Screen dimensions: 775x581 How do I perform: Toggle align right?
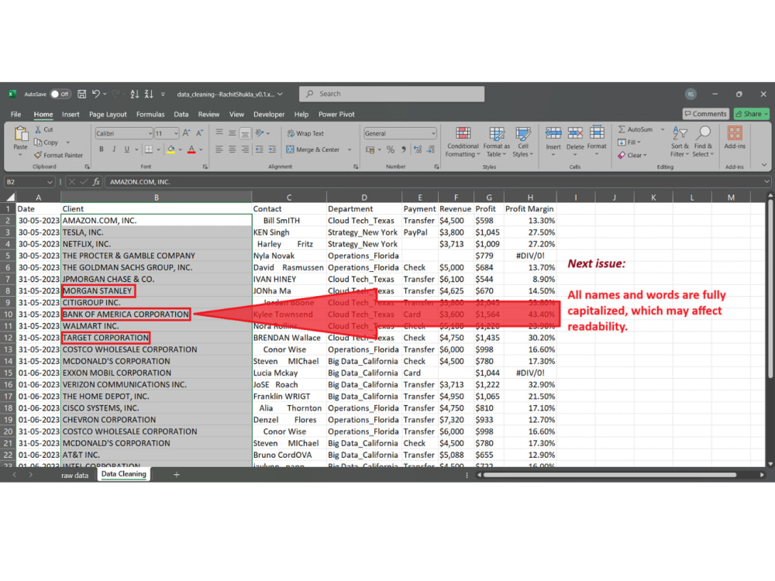click(245, 150)
